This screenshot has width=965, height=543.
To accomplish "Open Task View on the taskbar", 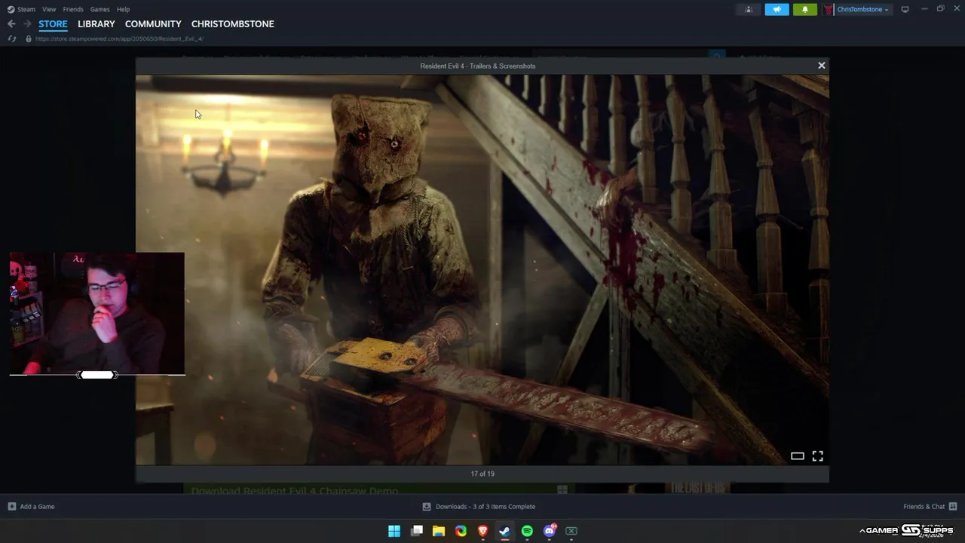I will click(417, 531).
